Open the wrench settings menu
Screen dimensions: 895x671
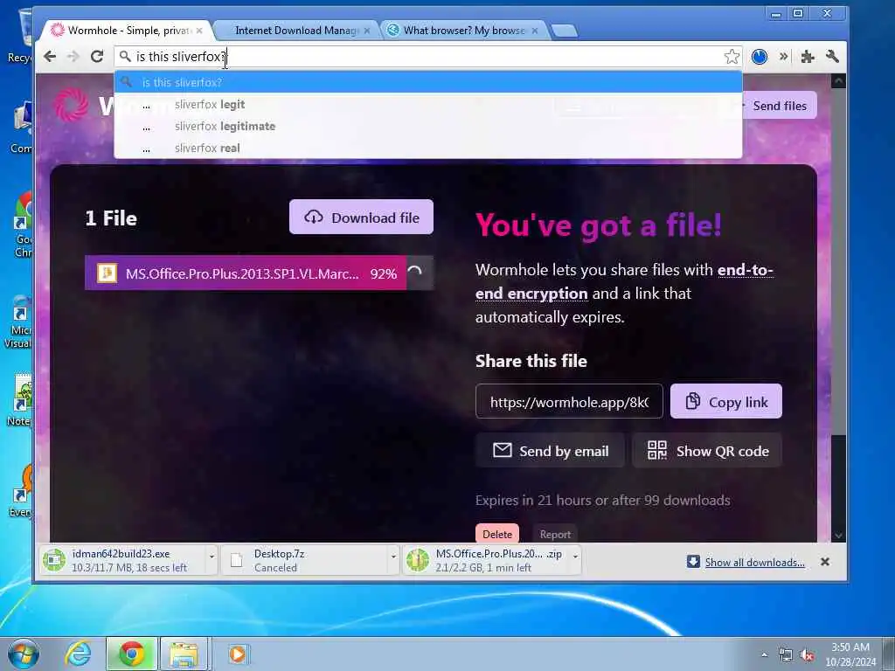coord(832,56)
